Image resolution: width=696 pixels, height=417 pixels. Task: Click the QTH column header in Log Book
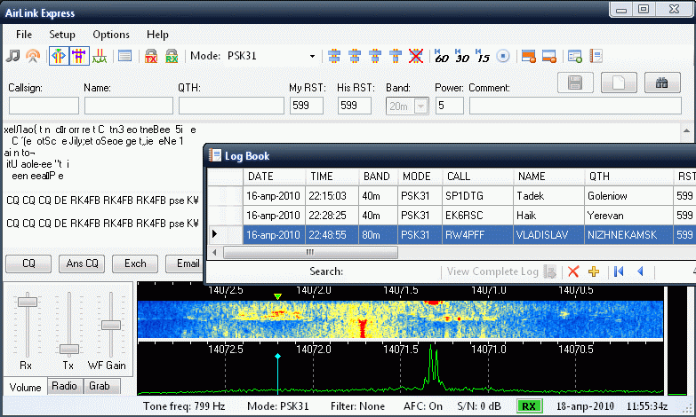click(x=628, y=177)
